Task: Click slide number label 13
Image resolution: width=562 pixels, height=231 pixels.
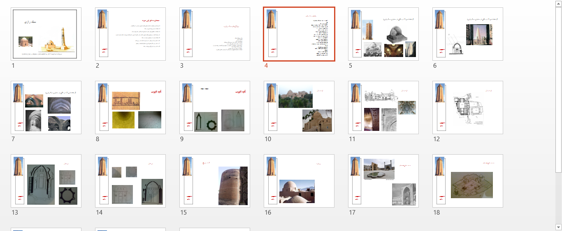Action: [x=15, y=213]
